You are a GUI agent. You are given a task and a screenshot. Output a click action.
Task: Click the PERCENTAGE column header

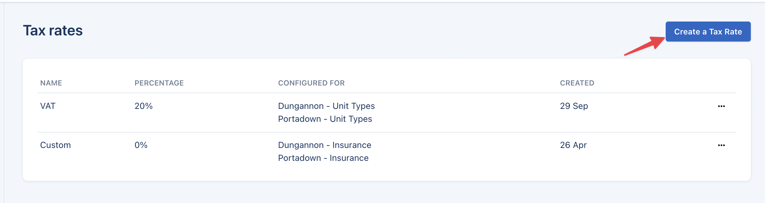(159, 83)
